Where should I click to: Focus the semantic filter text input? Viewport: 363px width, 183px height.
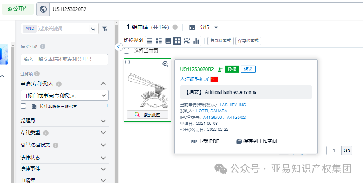64,59
